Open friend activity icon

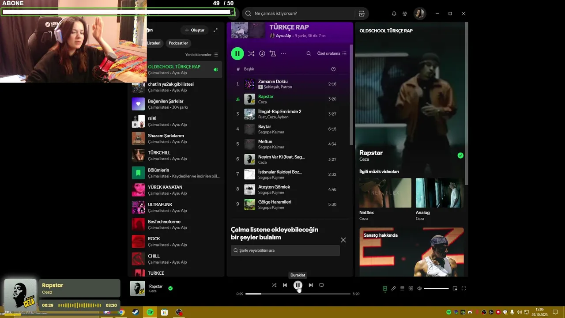[x=405, y=14]
